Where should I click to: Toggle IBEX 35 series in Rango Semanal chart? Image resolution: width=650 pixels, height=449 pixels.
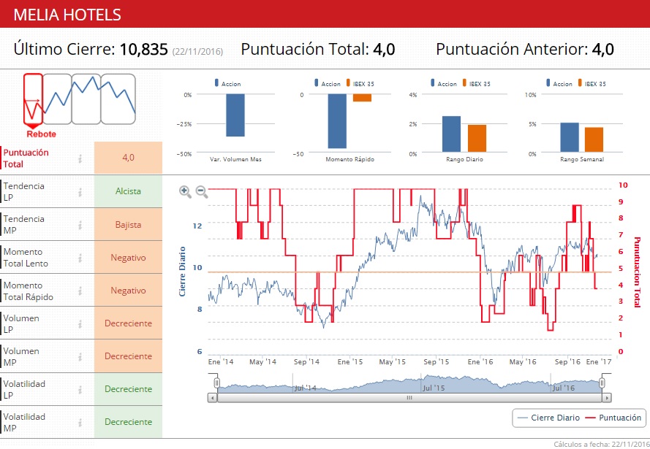pyautogui.click(x=592, y=83)
